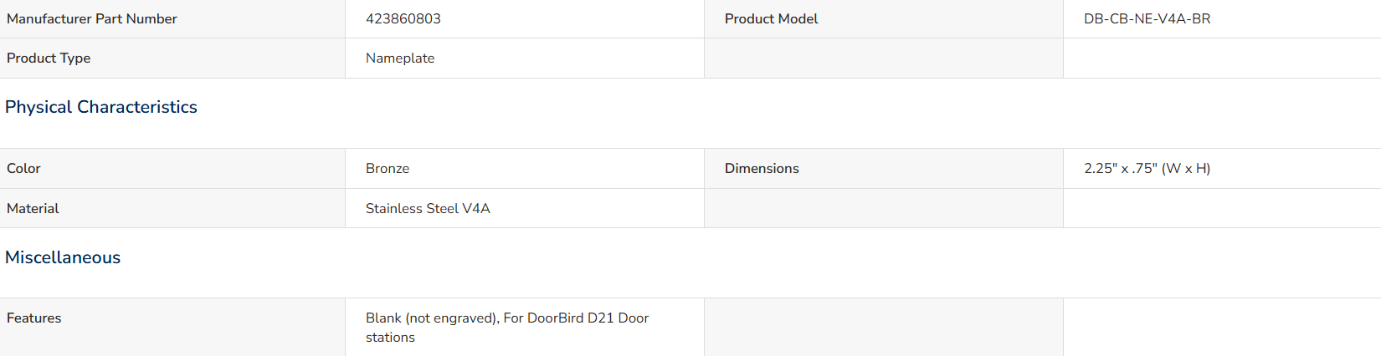Click the Color label cell
Screen dimensions: 1381x356
pos(172,168)
